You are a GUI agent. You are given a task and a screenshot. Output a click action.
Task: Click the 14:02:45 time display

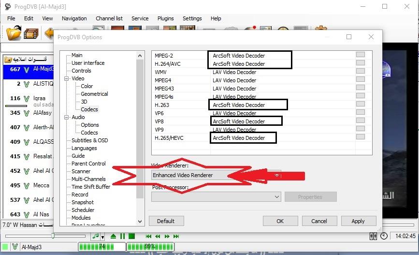(x=405, y=236)
